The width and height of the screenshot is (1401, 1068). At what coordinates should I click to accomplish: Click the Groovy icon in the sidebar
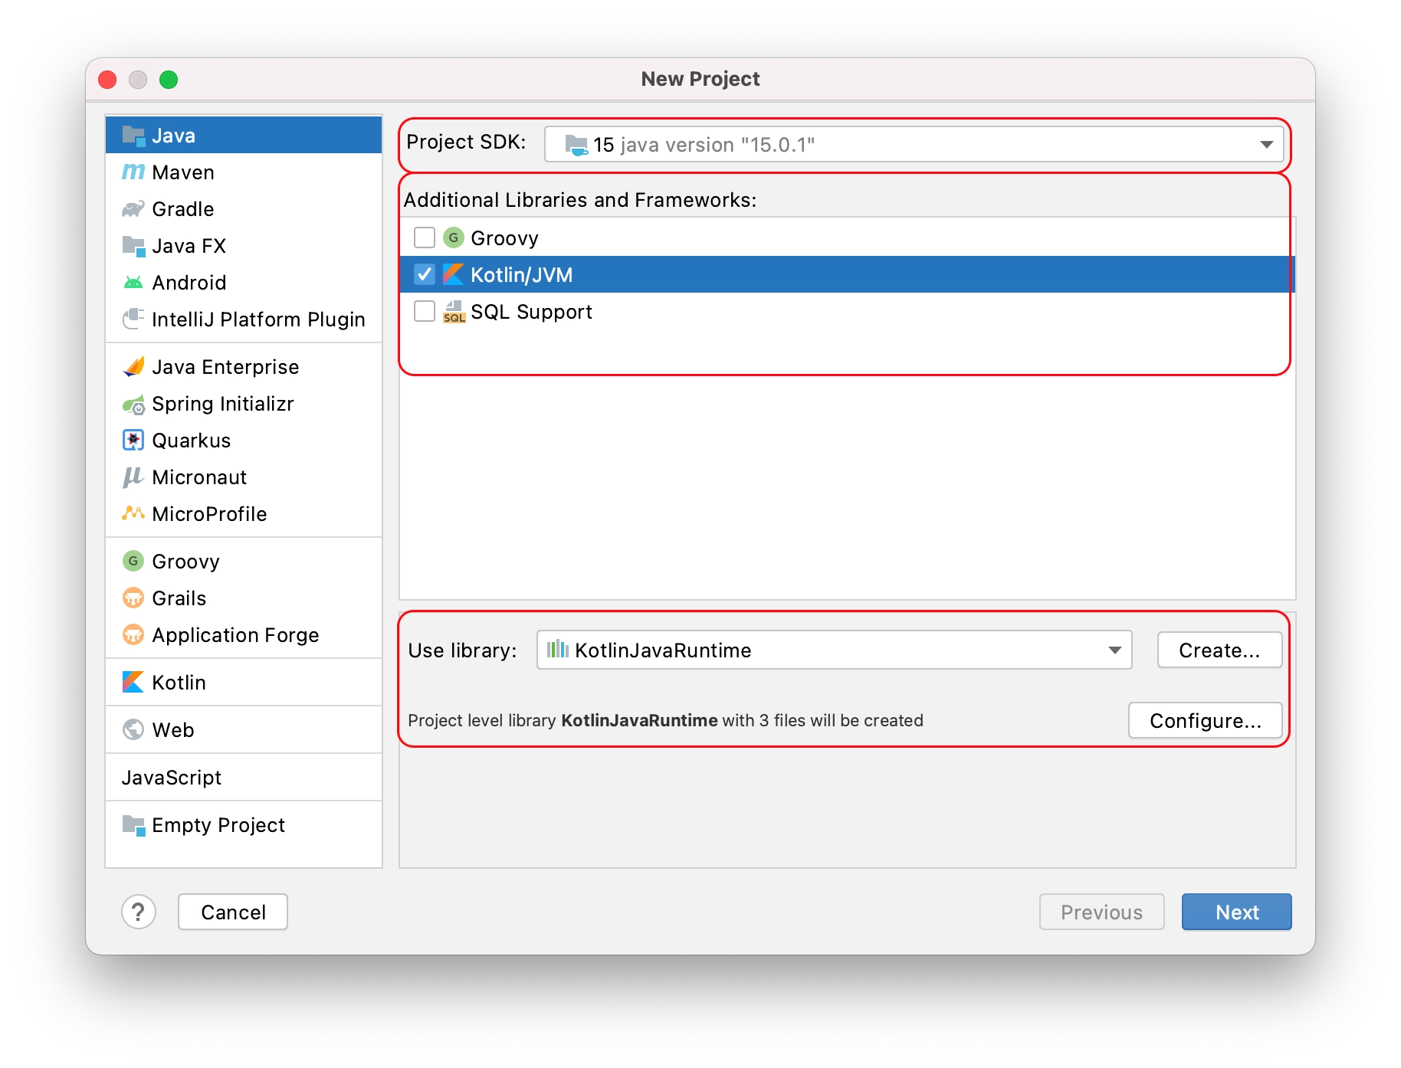tap(133, 561)
